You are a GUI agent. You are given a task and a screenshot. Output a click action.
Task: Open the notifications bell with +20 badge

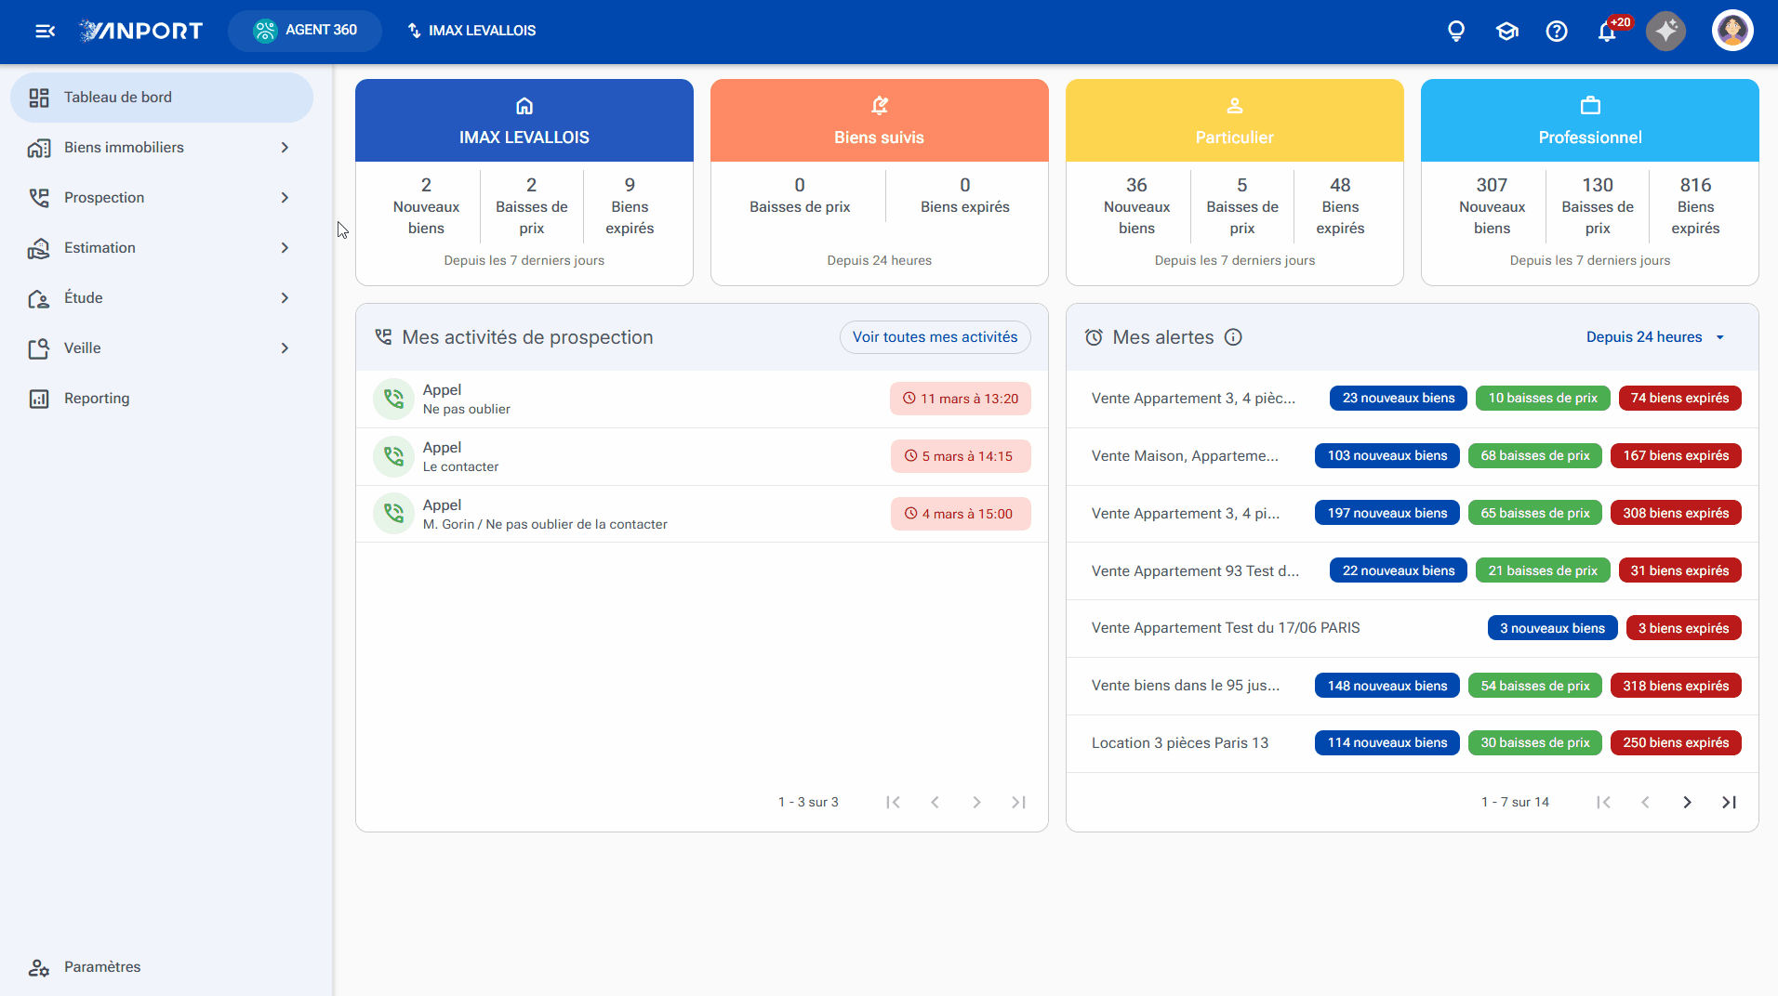(x=1608, y=31)
